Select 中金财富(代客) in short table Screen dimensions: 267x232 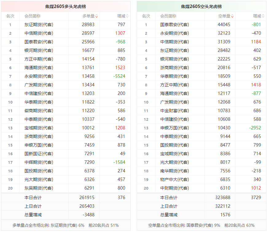point(175,111)
